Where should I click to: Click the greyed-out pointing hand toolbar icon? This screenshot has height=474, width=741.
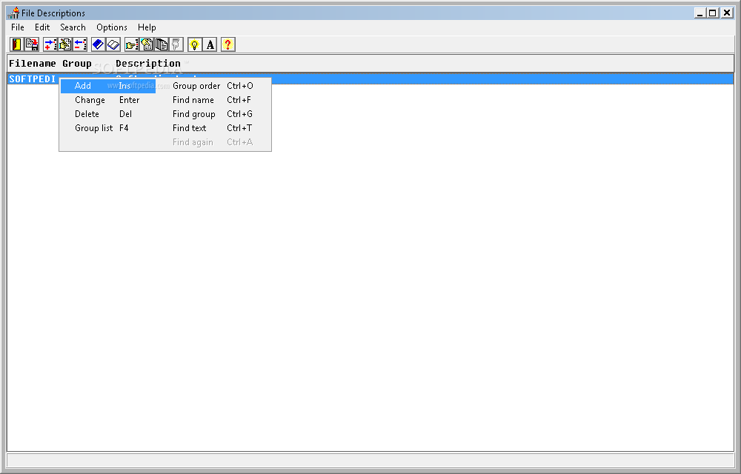click(176, 44)
